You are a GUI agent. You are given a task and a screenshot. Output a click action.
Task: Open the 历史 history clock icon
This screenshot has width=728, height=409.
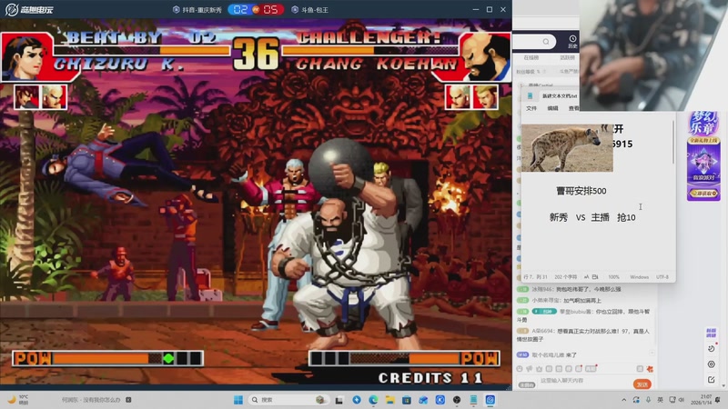tap(572, 42)
